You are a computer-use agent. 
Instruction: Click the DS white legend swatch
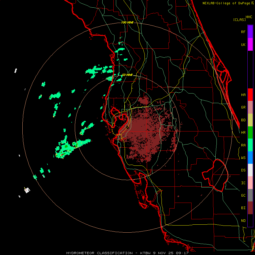[x=250, y=170]
